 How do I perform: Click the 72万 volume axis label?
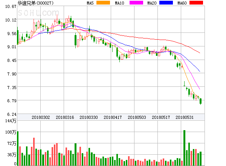[x=12, y=143]
